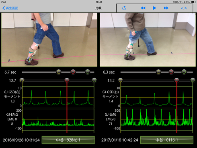Image resolution: width=197 pixels, height=148 pixels.
Task: Select red cursor marker on 14.2 track
Action: (176, 80)
